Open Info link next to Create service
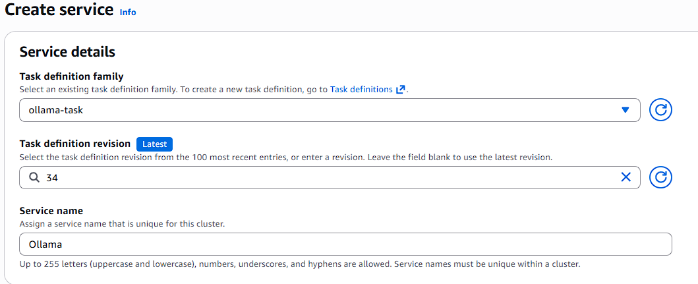Viewport: 698px width, 284px height. click(x=128, y=12)
